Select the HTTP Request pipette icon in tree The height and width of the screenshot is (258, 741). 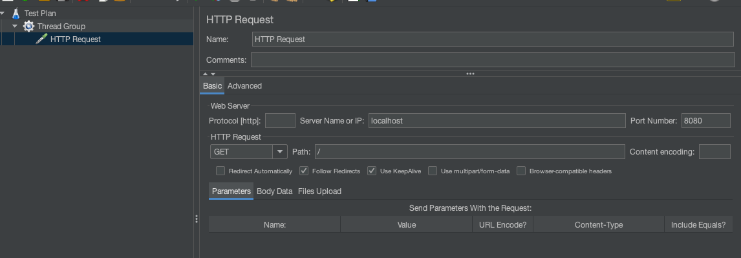(x=41, y=39)
